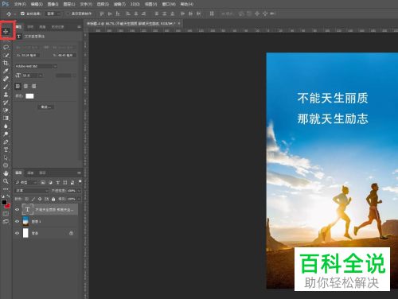The image size is (398, 299).
Task: Change screen mode icon in toolbar
Action: (x=6, y=221)
